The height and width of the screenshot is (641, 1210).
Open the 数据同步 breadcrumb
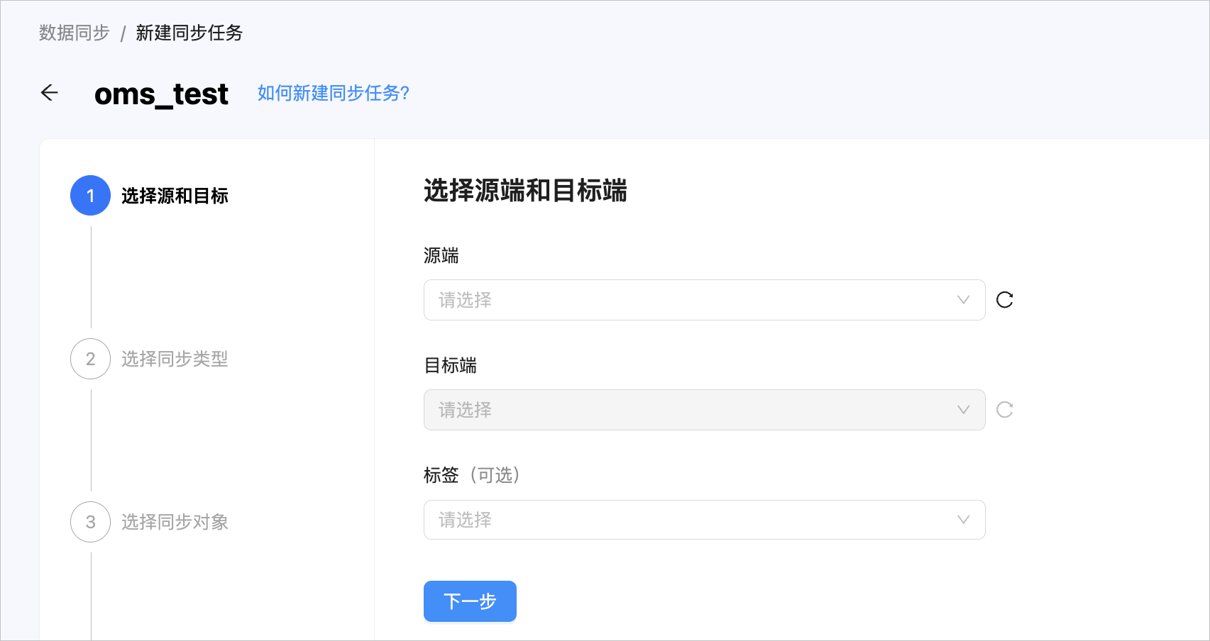tap(75, 33)
